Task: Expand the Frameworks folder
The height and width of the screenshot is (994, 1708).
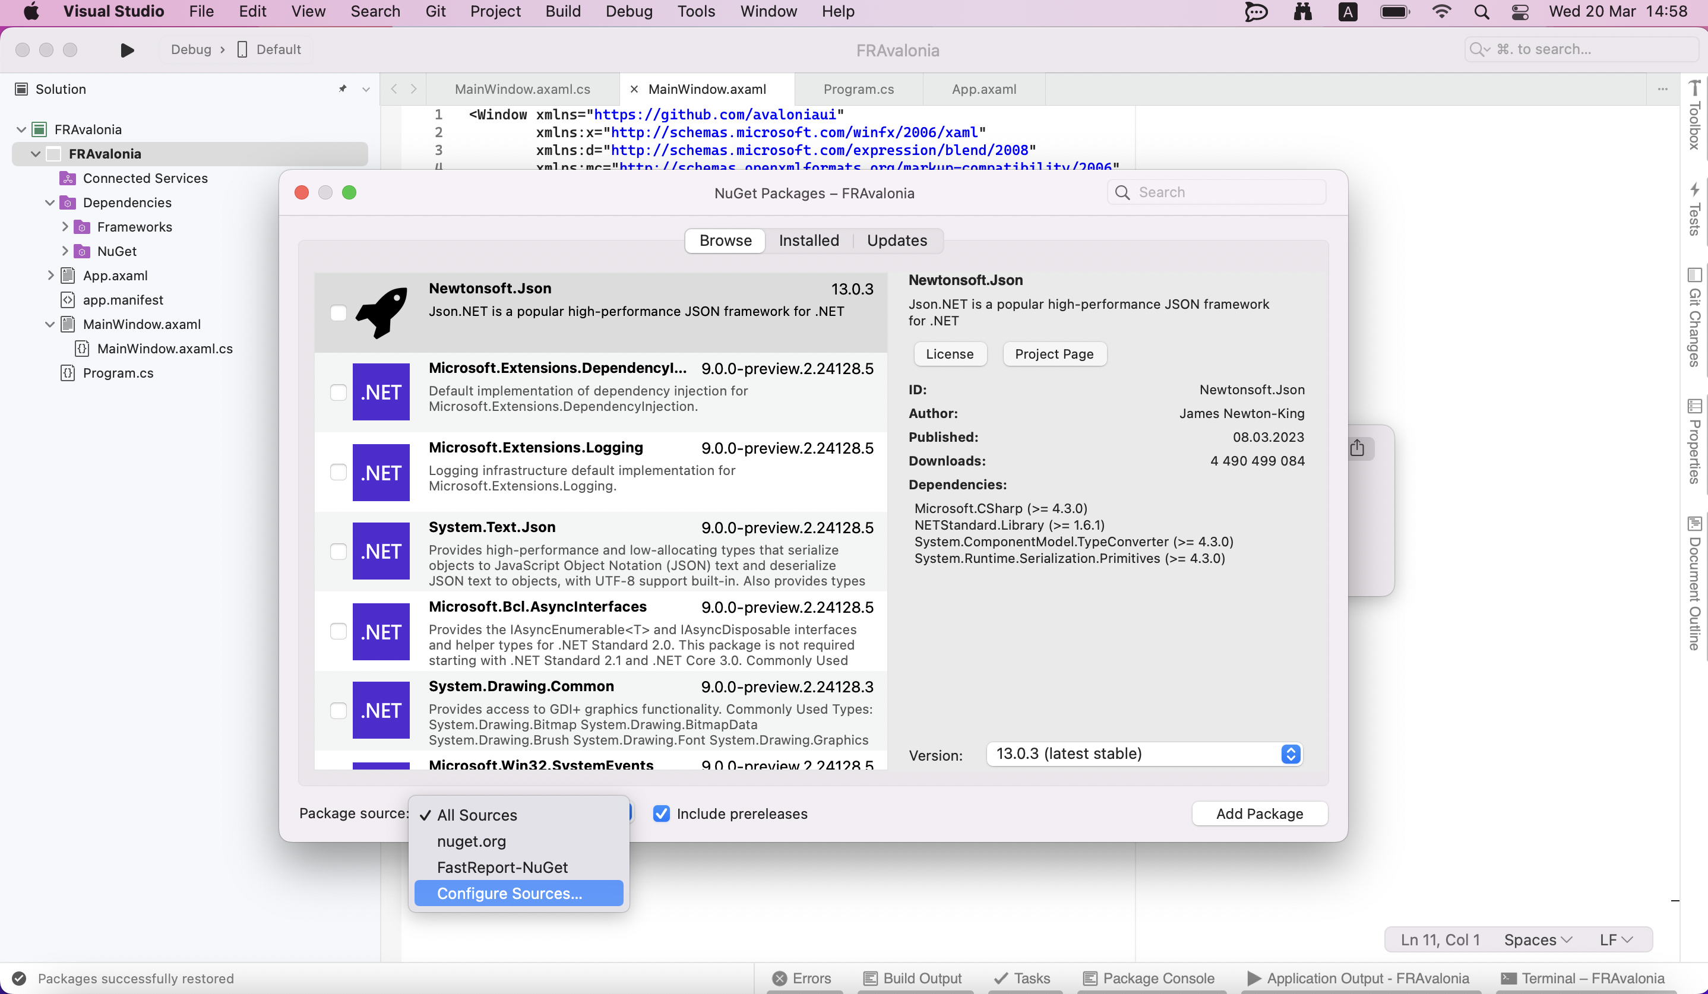Action: [x=64, y=226]
